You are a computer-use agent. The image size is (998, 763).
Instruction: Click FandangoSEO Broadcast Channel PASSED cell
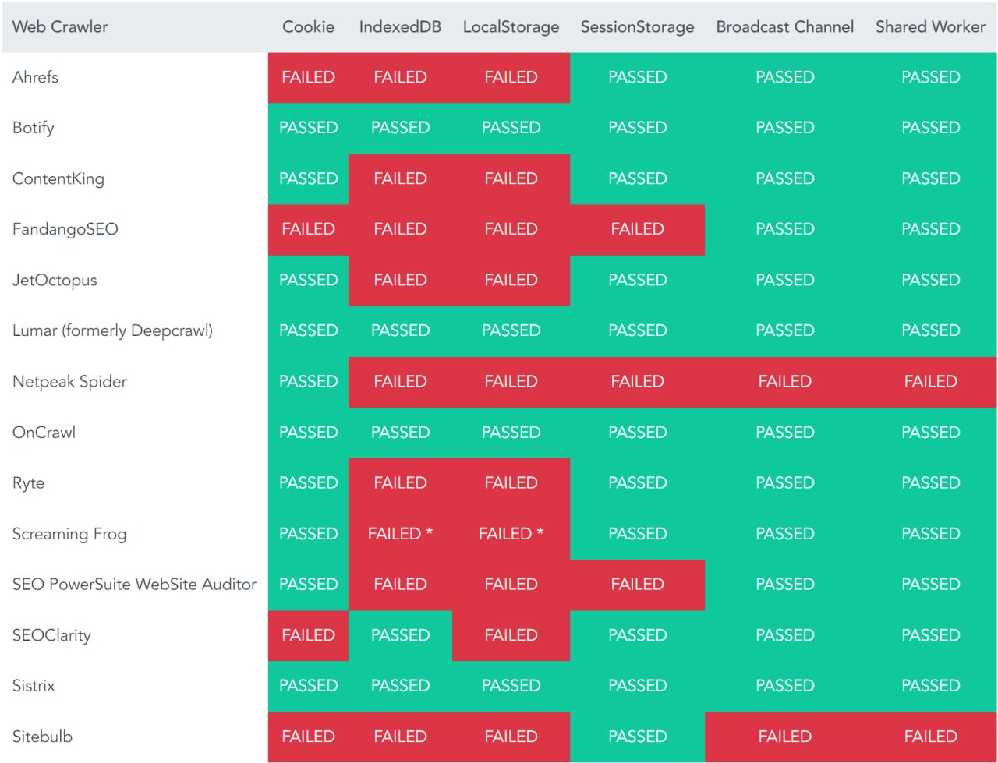tap(784, 229)
